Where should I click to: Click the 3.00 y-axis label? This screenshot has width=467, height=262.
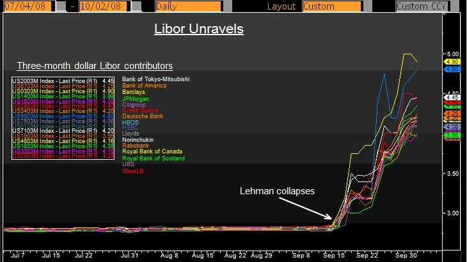[x=453, y=213]
